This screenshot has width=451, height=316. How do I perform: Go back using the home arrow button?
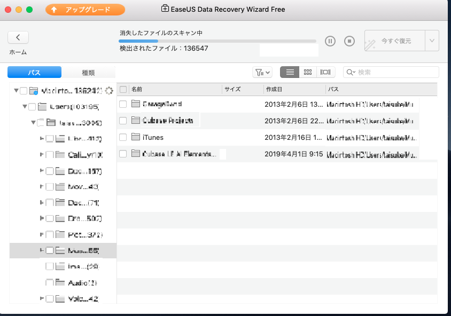click(18, 37)
